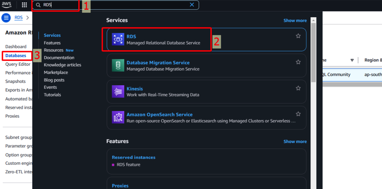Open Query Editor in the sidebar
Viewport: 382px width, 189px height.
click(x=18, y=64)
